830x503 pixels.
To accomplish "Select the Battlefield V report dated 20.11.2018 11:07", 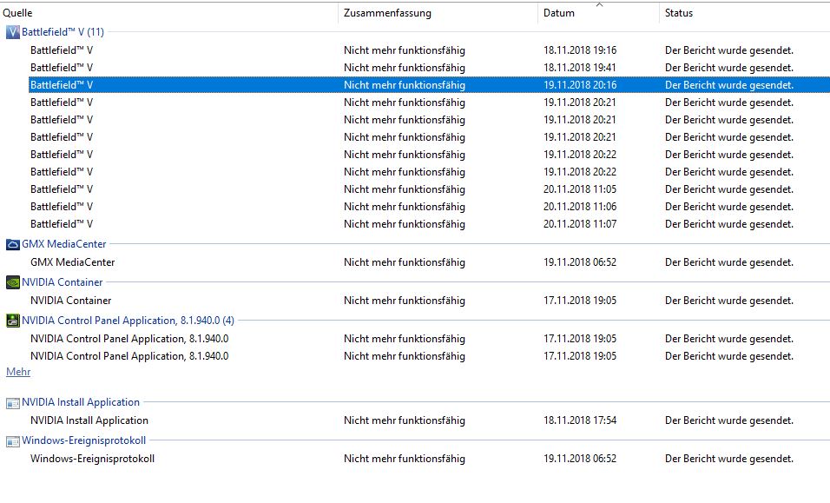I will pos(429,224).
